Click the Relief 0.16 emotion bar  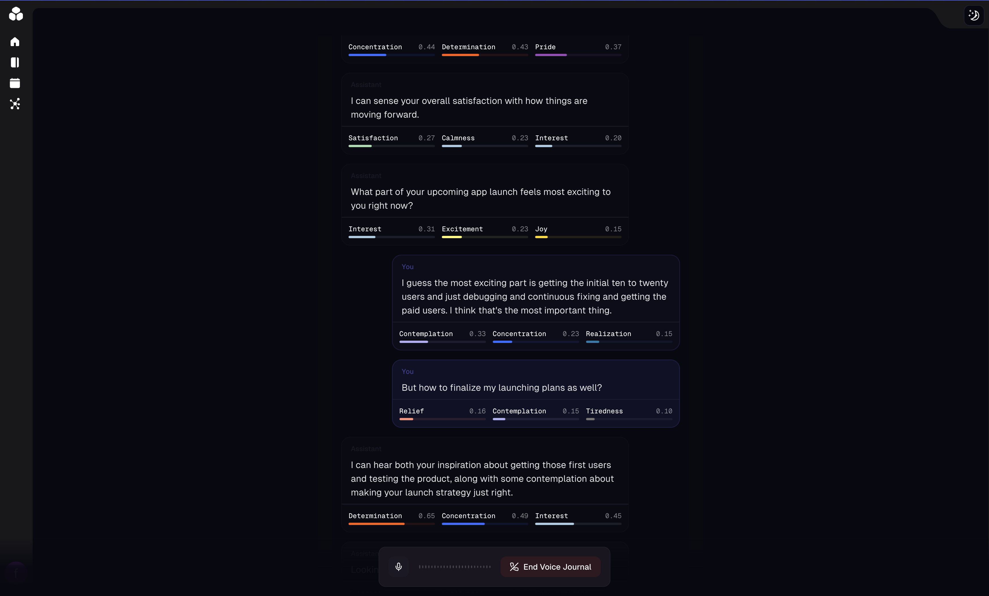tap(442, 419)
